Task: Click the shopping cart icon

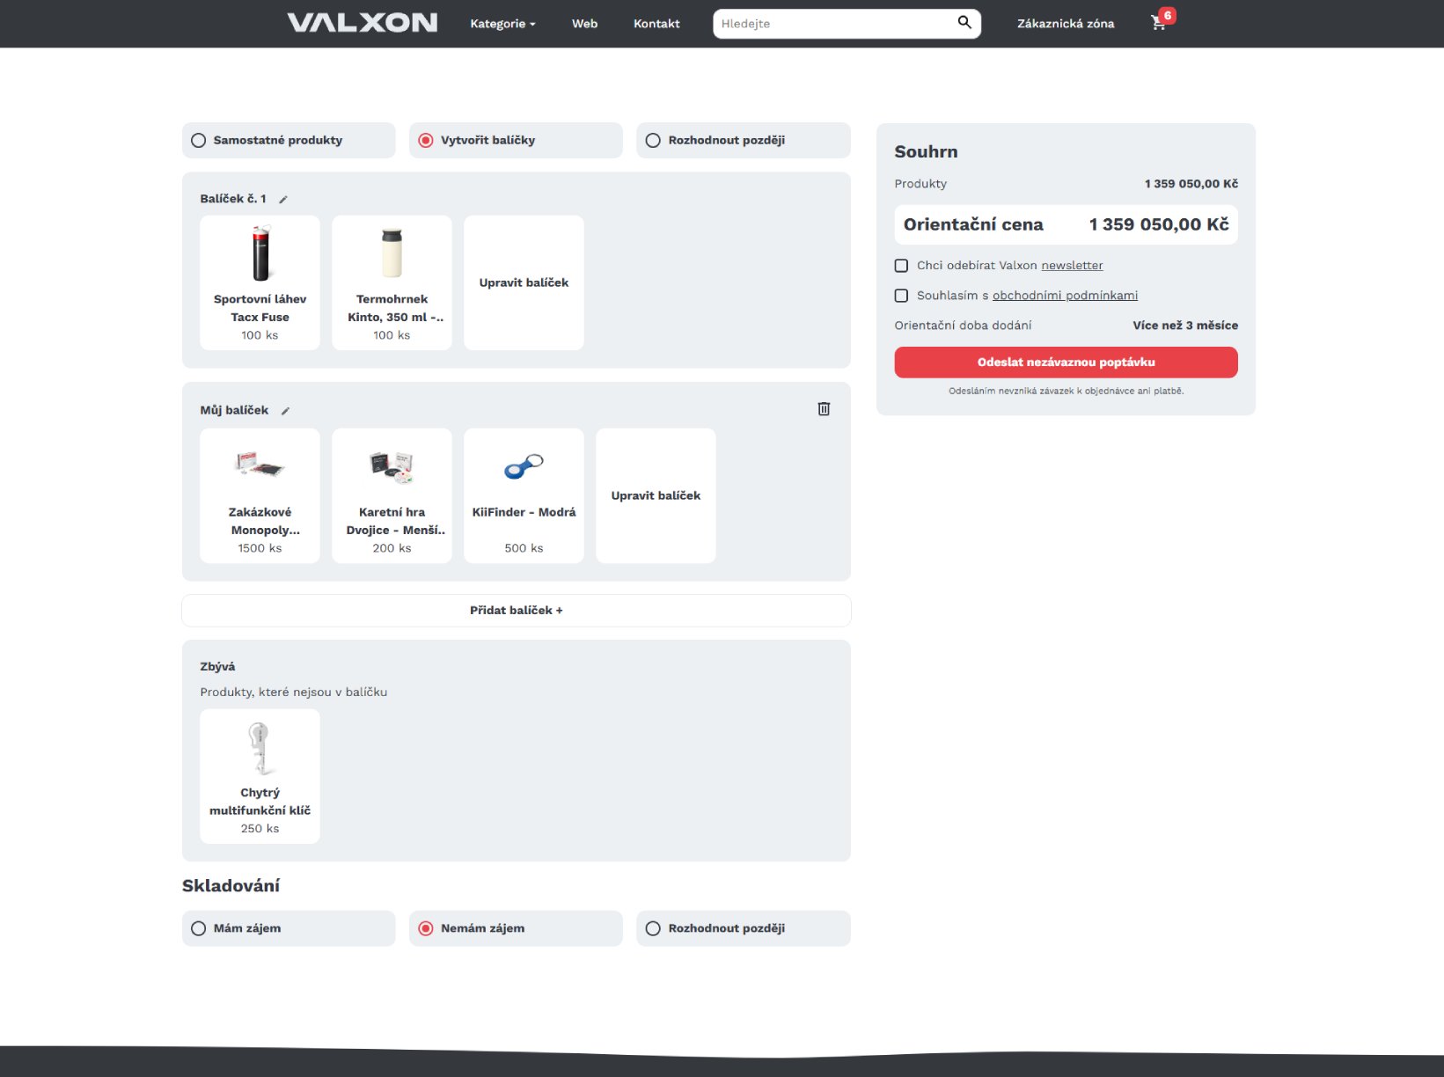Action: (1159, 23)
